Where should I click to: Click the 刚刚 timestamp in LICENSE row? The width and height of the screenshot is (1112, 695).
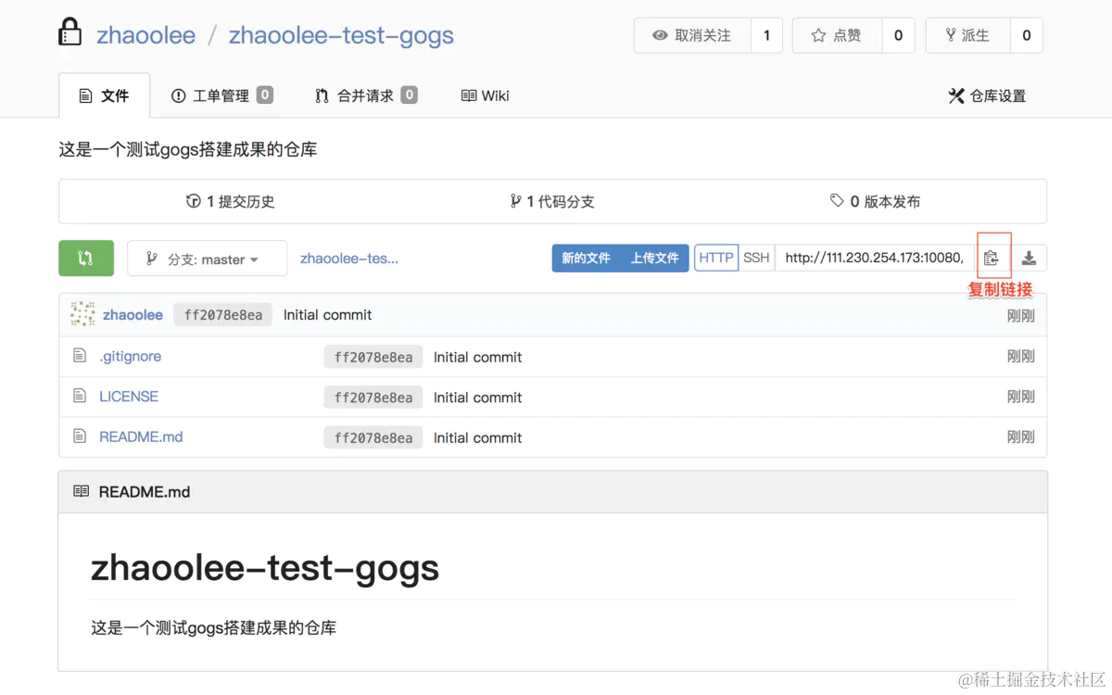click(x=1020, y=397)
